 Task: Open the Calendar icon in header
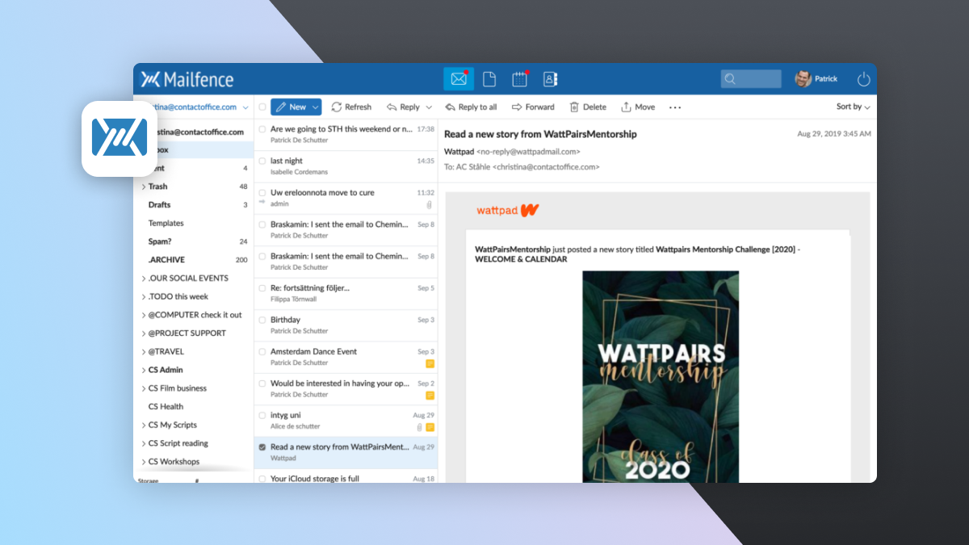[520, 79]
